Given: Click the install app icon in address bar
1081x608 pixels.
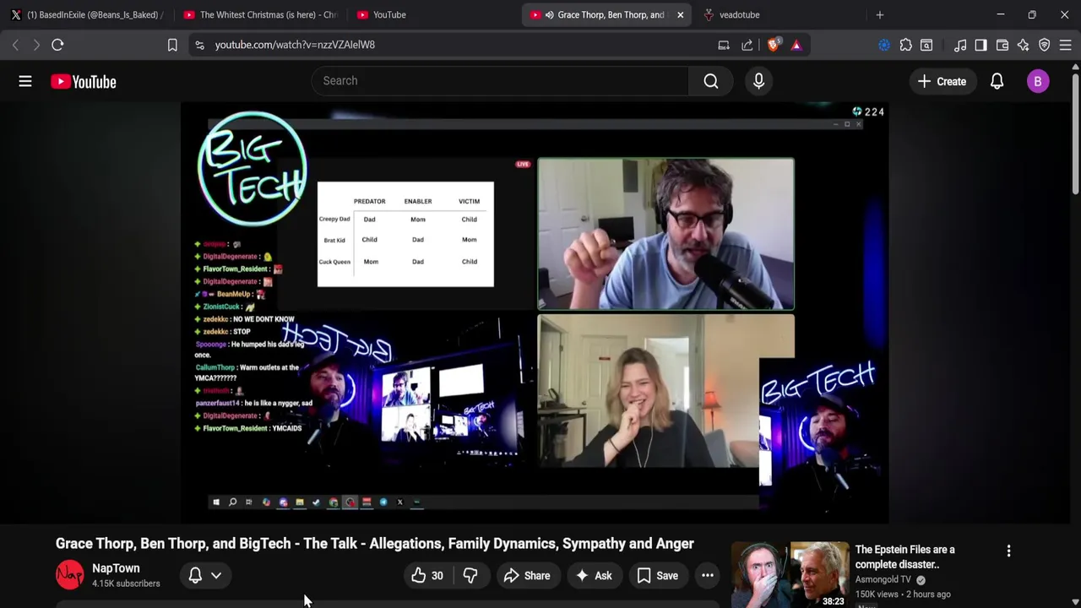Looking at the screenshot, I should 724,45.
